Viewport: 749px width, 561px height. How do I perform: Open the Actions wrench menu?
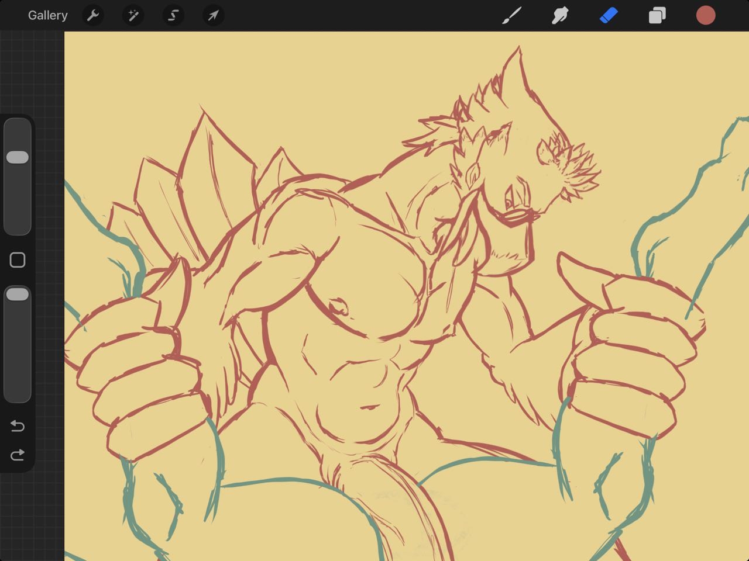(x=93, y=15)
